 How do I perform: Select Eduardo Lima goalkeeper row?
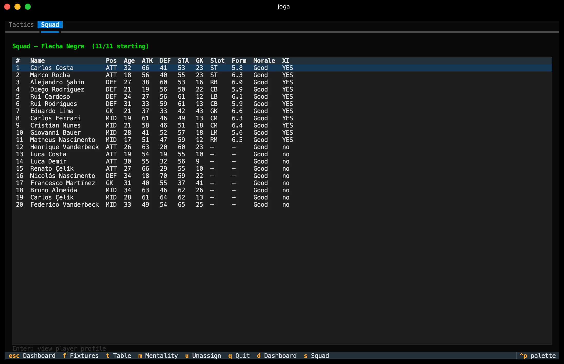click(282, 111)
